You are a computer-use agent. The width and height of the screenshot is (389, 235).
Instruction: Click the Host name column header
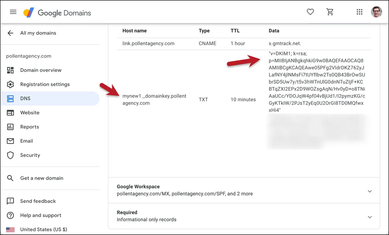click(x=135, y=31)
